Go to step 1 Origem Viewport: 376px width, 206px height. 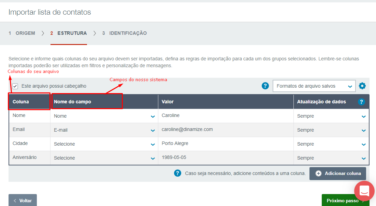(22, 33)
